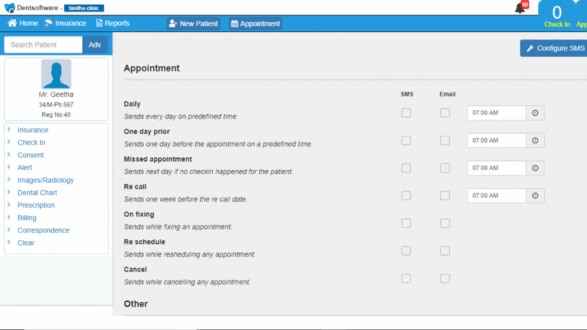Viewport: 587px width, 330px height.
Task: Click the Reports document icon
Action: pos(99,23)
